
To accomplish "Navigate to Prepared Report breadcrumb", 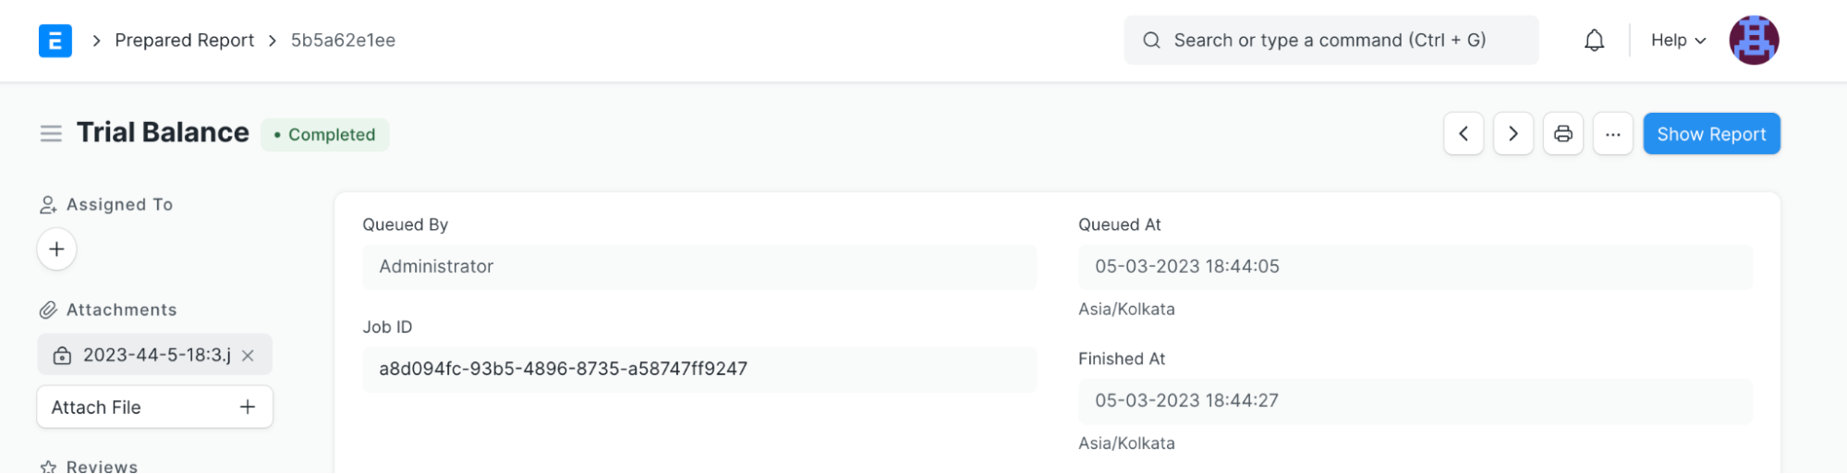I will click(184, 41).
